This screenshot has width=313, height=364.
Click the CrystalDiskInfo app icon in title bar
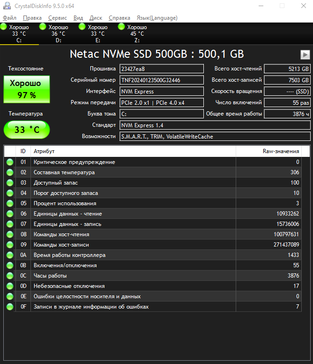click(7, 6)
